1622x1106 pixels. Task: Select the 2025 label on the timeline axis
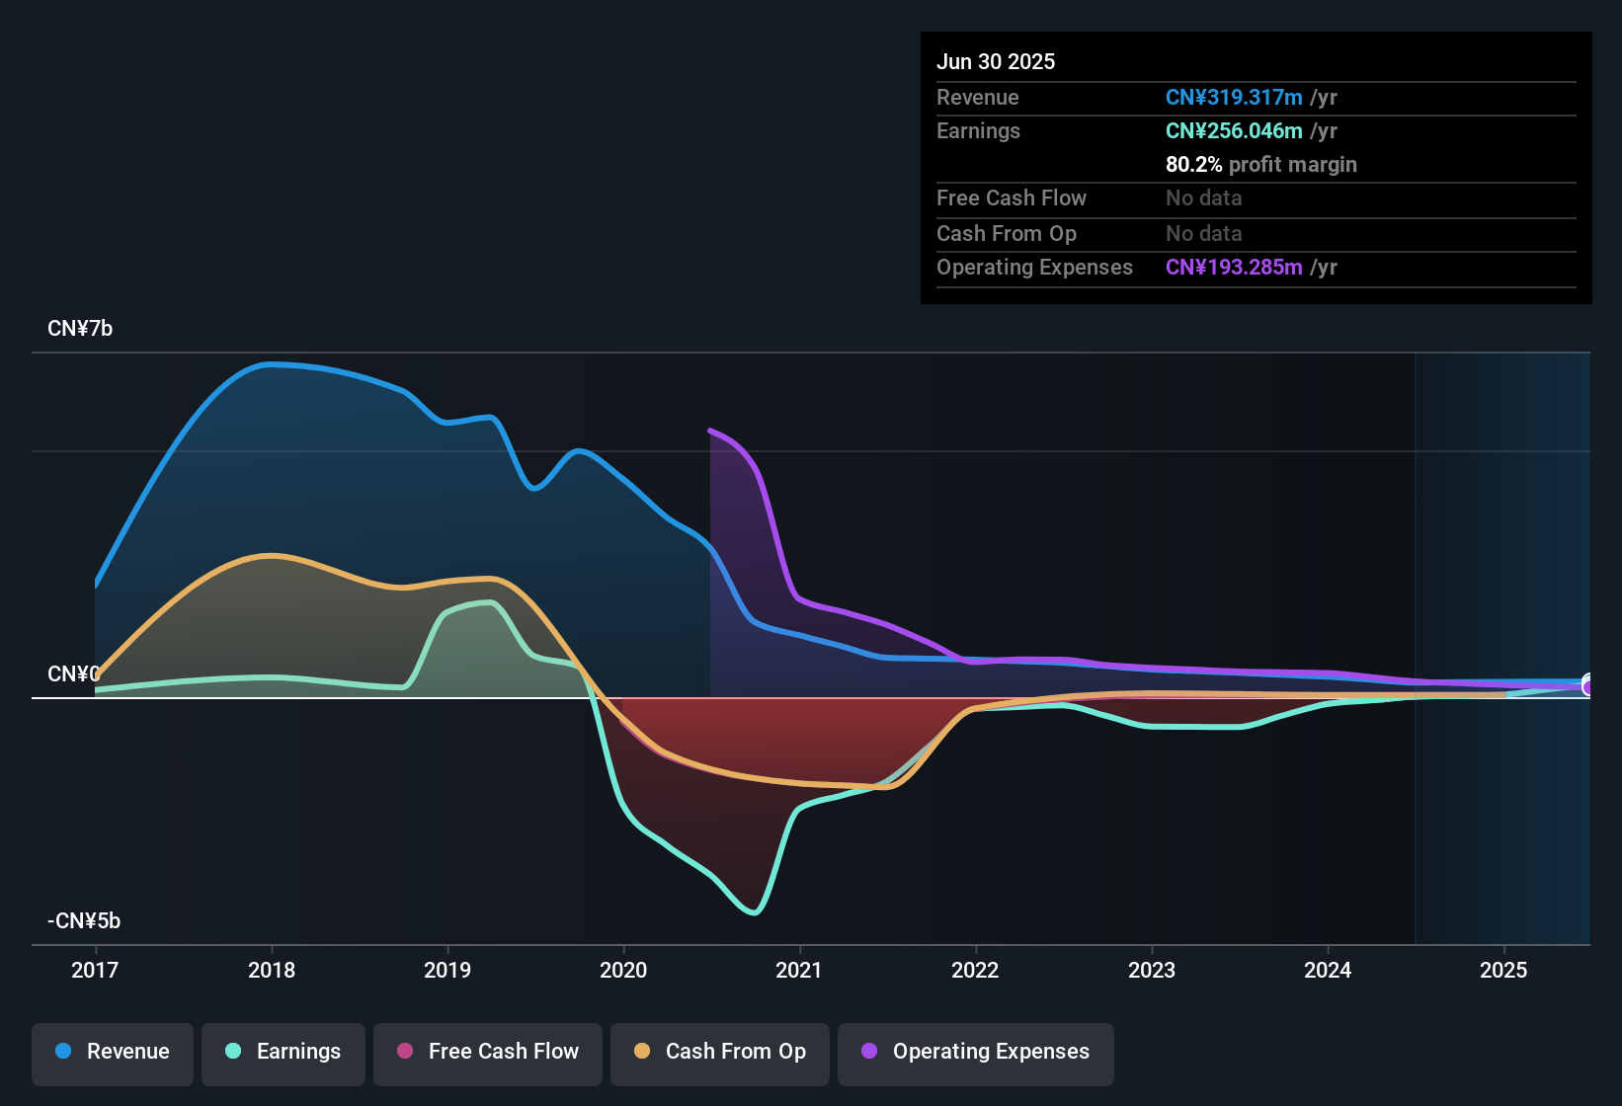click(x=1503, y=971)
